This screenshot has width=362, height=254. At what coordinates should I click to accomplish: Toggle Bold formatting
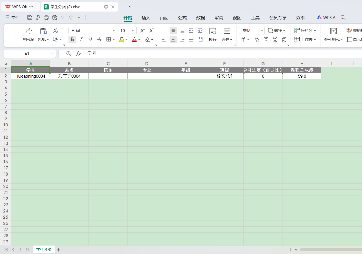click(x=72, y=39)
